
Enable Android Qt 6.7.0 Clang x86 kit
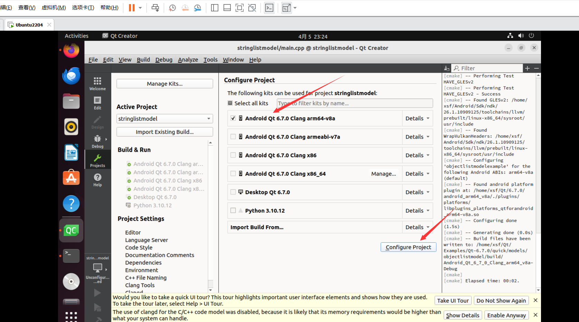233,155
